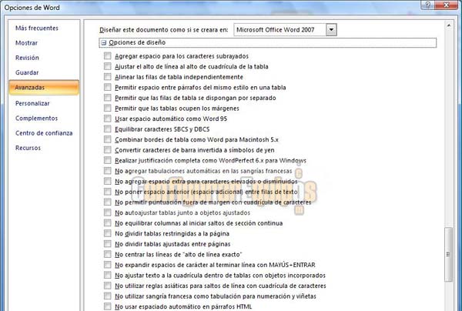
Task: Toggle Permitir que las tablas ocupen los márgenes
Action: (x=108, y=108)
